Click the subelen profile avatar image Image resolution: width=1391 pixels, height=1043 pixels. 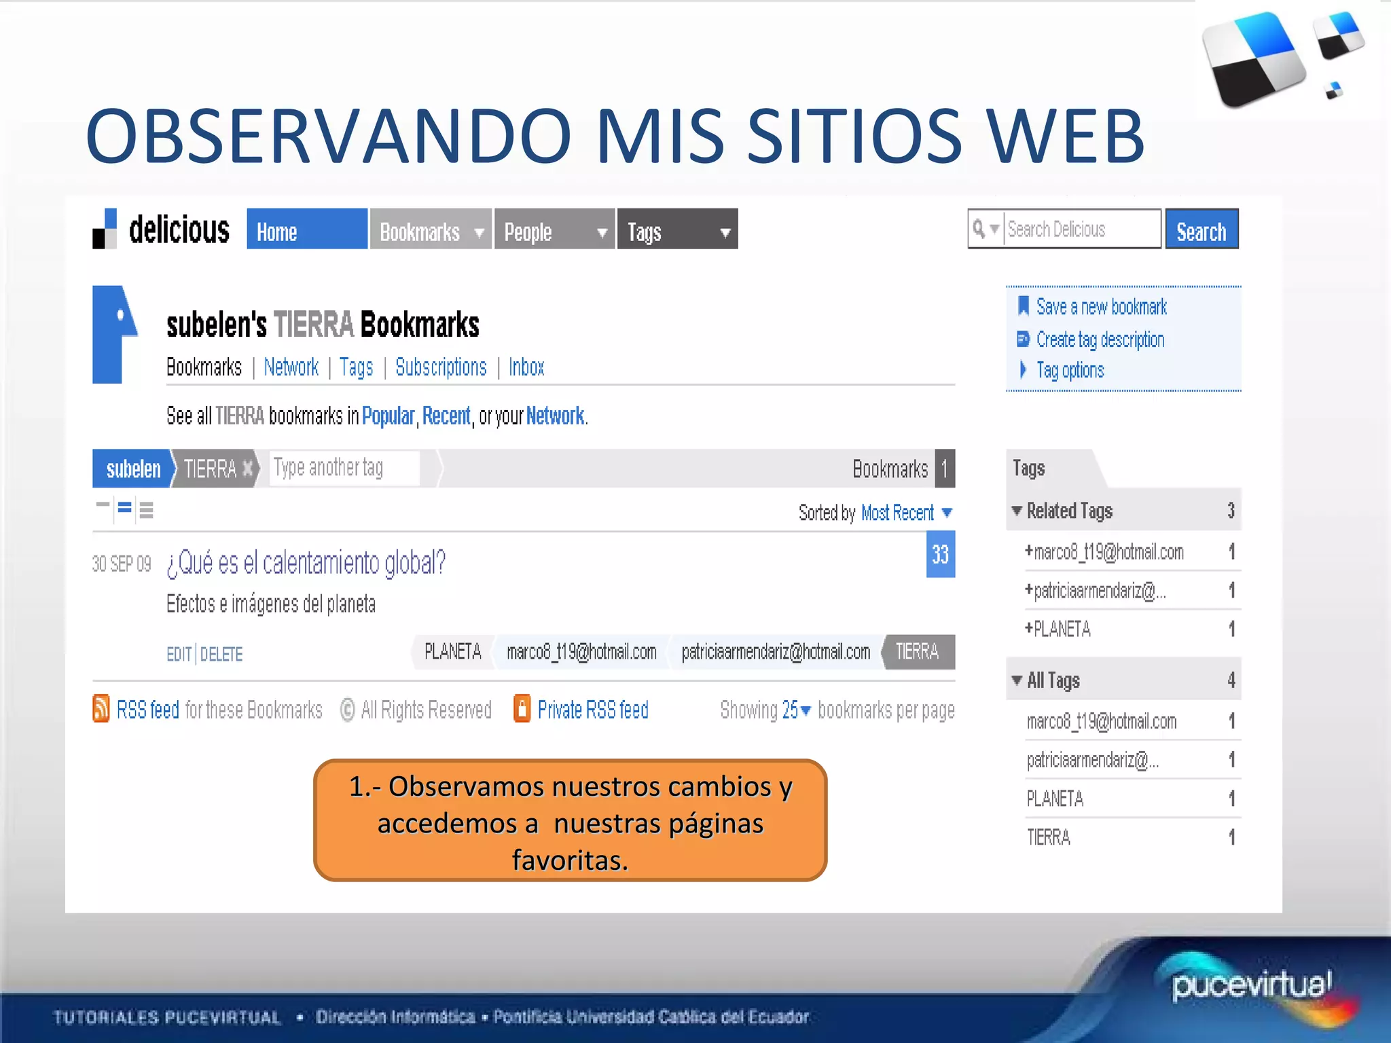pyautogui.click(x=115, y=334)
